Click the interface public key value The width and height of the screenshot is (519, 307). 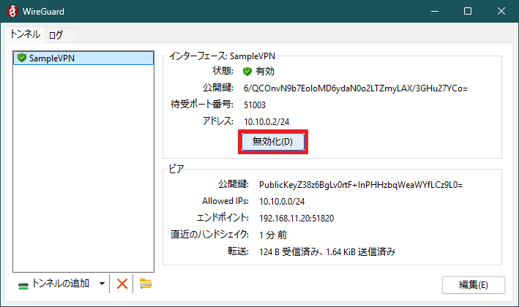[x=355, y=88]
